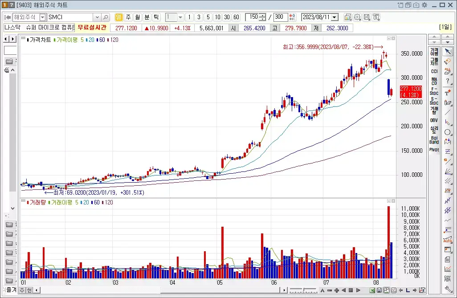Viewport: 457px width, 298px height.
Task: Click the 150 candle count stepper
Action: click(x=263, y=17)
